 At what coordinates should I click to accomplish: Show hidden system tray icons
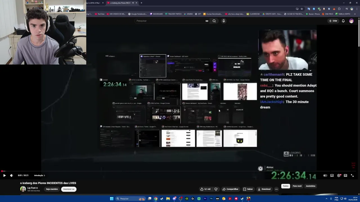327,199
